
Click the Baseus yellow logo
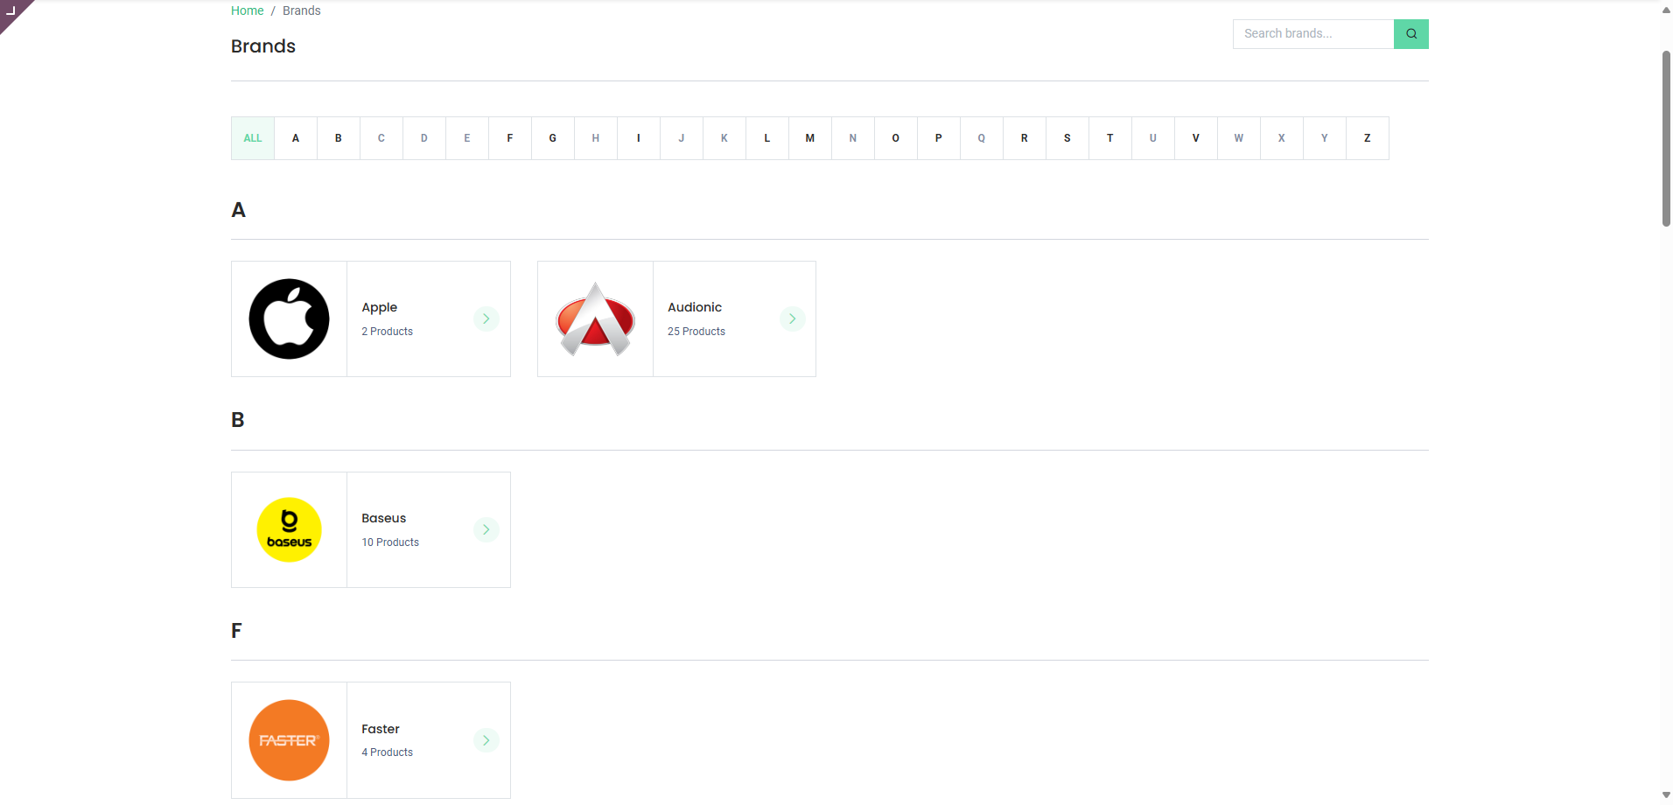(289, 529)
